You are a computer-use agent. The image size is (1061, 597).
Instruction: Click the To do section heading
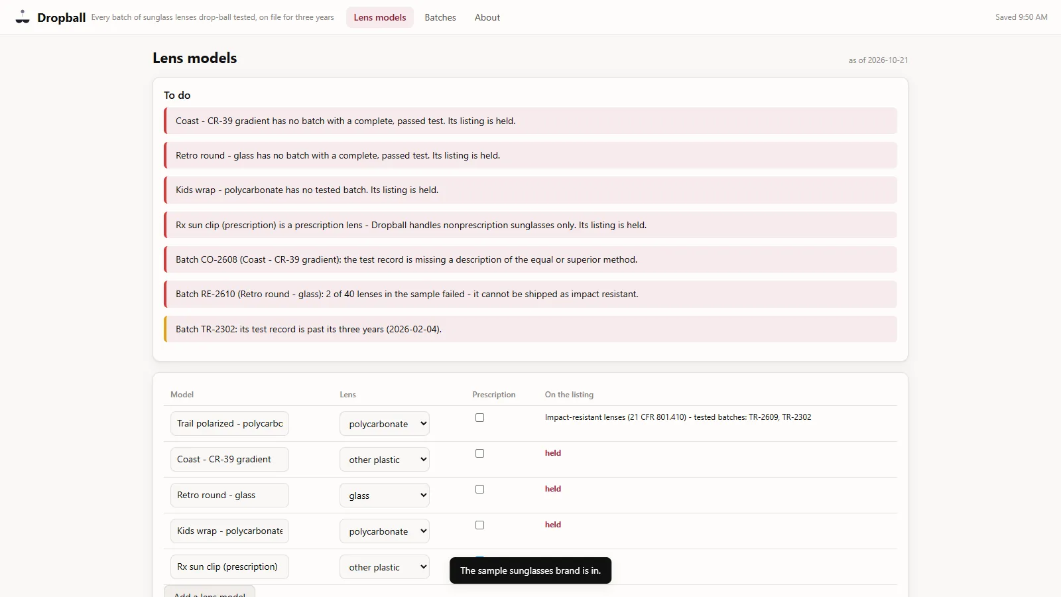[x=177, y=96]
